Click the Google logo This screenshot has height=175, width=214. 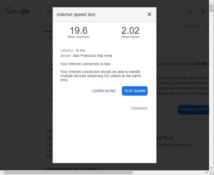(x=18, y=11)
